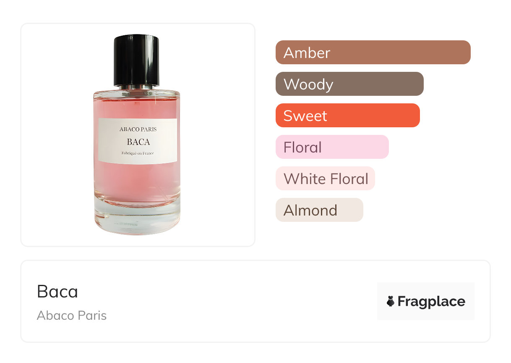
Task: Open the Abaco Paris brand link
Action: 72,316
